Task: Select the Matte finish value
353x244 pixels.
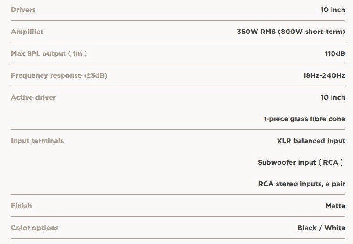Action: (x=335, y=206)
